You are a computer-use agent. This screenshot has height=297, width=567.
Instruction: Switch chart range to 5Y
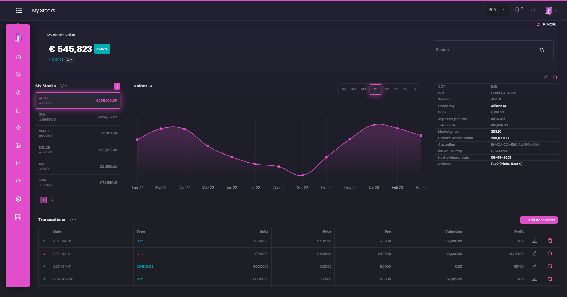coord(414,89)
